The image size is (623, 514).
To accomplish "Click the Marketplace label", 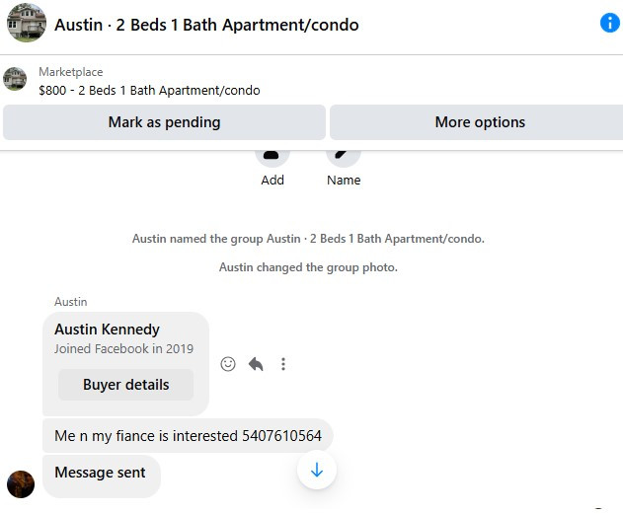I will click(x=71, y=72).
